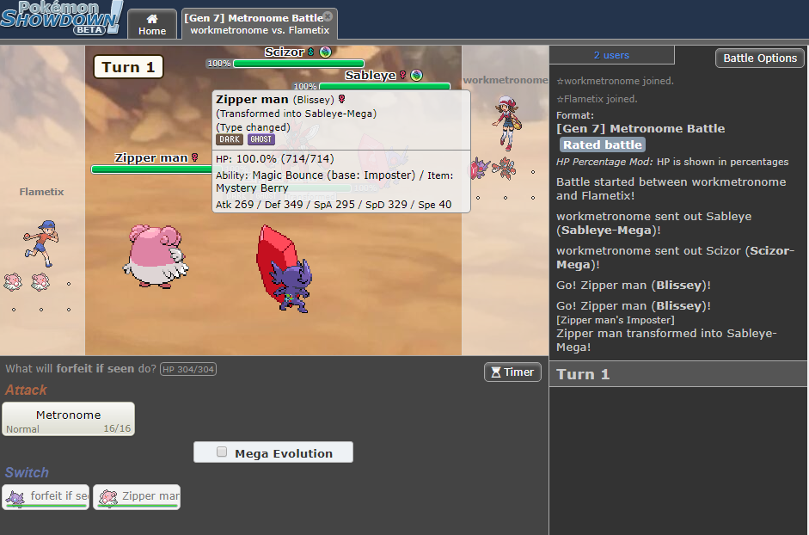Switch to Zipper man in party
The image size is (809, 535).
click(137, 497)
